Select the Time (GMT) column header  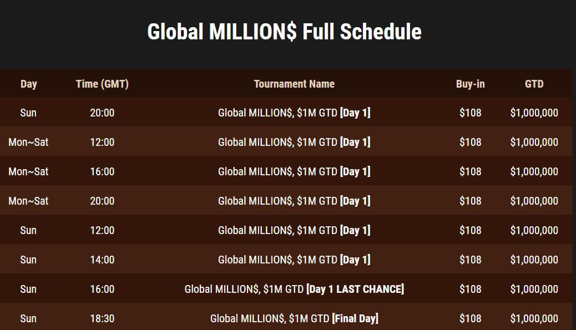(x=102, y=84)
